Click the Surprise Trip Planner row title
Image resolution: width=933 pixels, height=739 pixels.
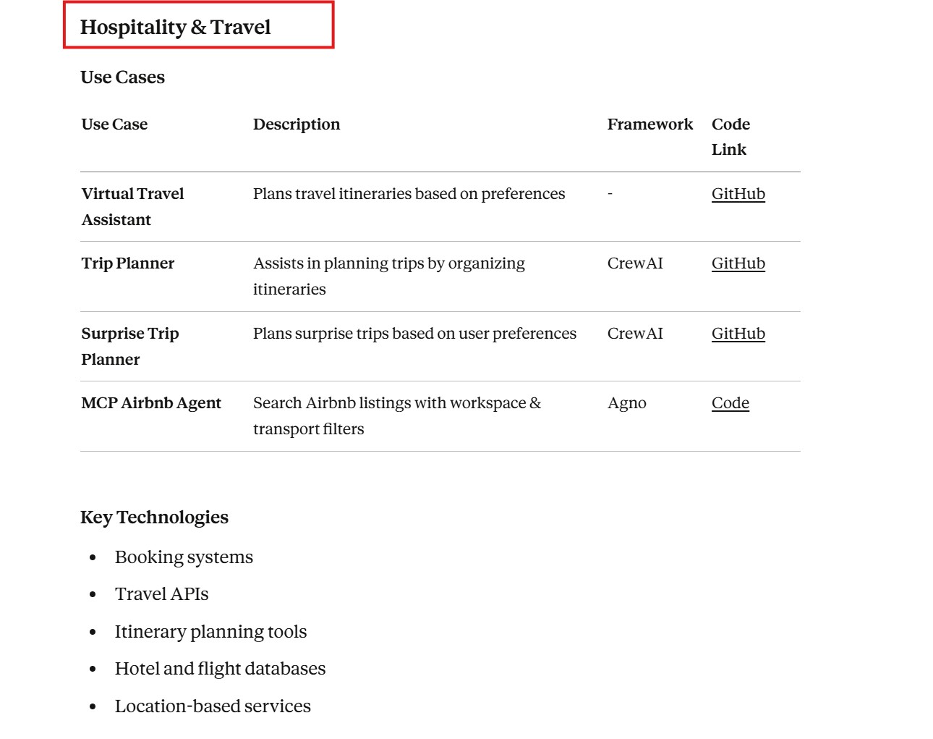(x=130, y=346)
